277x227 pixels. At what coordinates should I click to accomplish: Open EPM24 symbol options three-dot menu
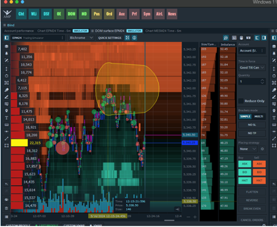[62, 38]
